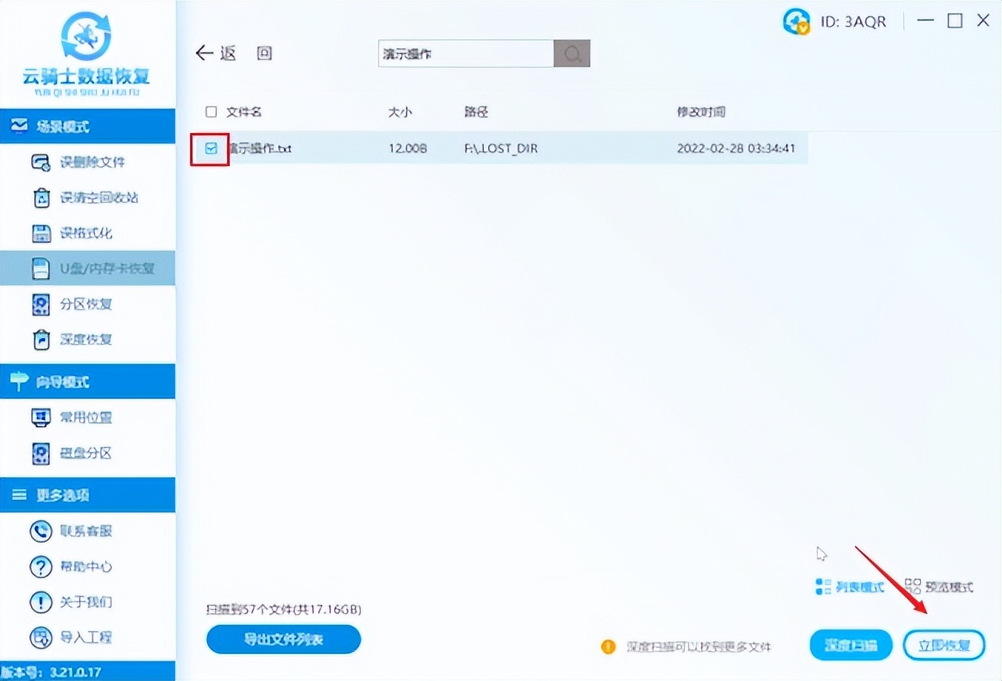The height and width of the screenshot is (681, 1002).
Task: Uncheck the 演示操作.txt file checkbox
Action: pos(209,147)
